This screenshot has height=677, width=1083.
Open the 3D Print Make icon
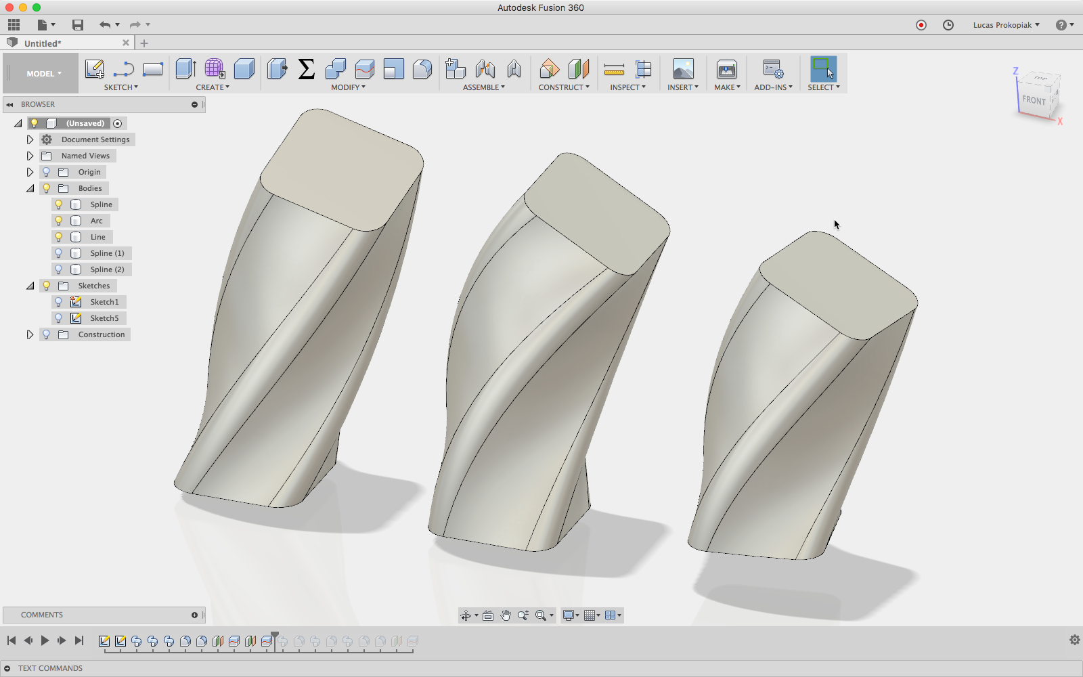point(726,69)
